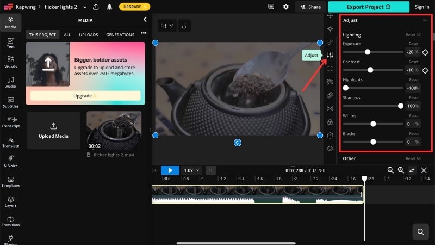Image resolution: width=435 pixels, height=245 pixels.
Task: Click the four-arrow position icon in right toolbar
Action: [330, 16]
